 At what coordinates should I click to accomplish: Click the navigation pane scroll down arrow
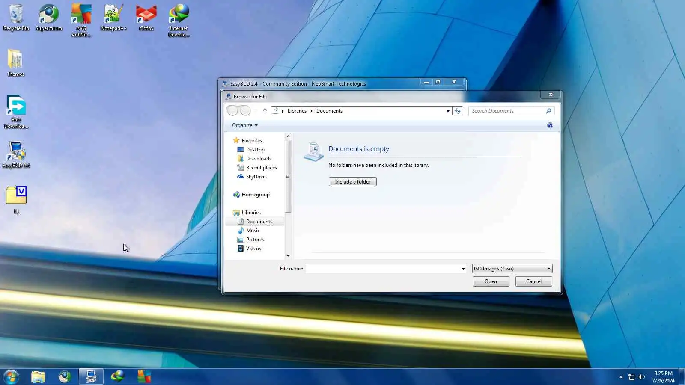click(x=288, y=256)
